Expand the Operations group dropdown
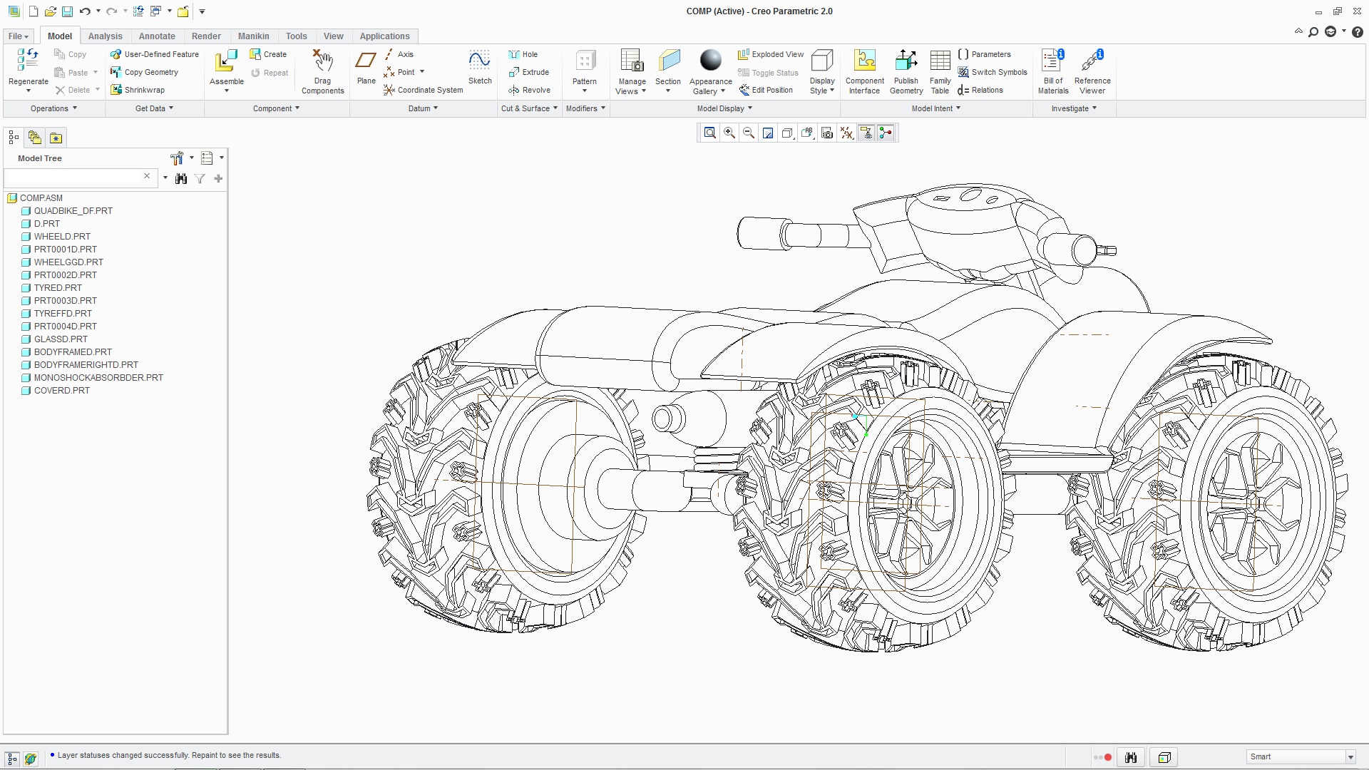The width and height of the screenshot is (1369, 770). (x=53, y=108)
